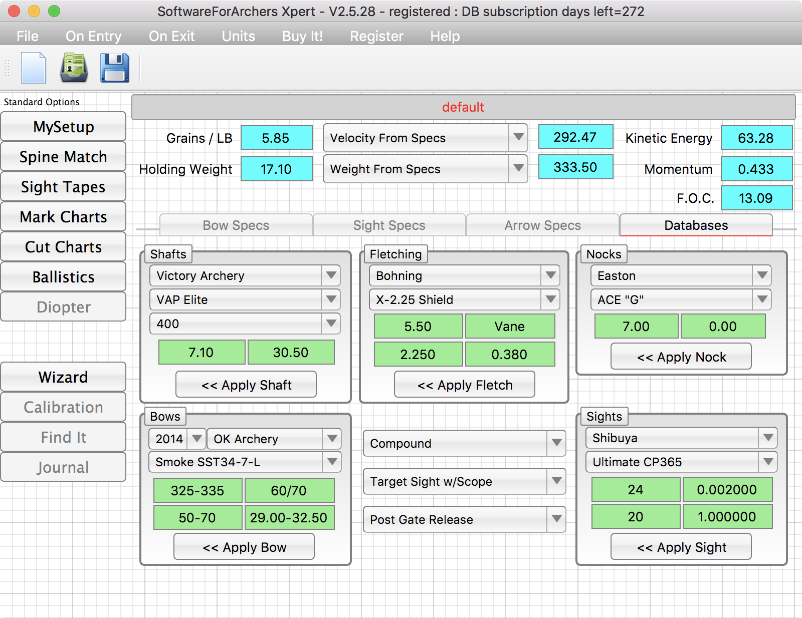The width and height of the screenshot is (802, 618).
Task: Open the Units menu
Action: [x=239, y=36]
